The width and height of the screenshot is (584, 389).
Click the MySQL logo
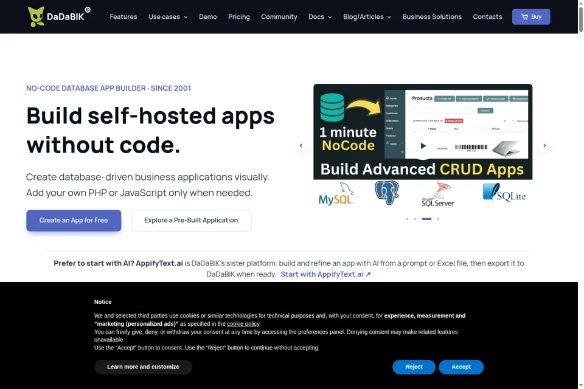click(336, 193)
